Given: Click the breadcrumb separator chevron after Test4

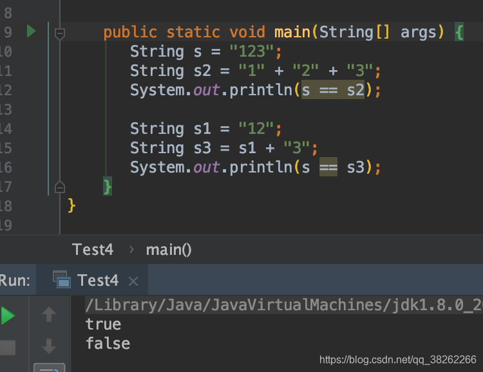Looking at the screenshot, I should 131,250.
